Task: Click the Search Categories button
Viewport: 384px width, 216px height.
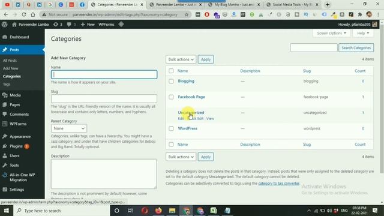Action: (356, 48)
